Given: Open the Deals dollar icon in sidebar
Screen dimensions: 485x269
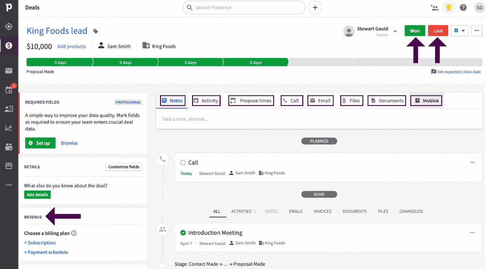Looking at the screenshot, I should [x=9, y=45].
